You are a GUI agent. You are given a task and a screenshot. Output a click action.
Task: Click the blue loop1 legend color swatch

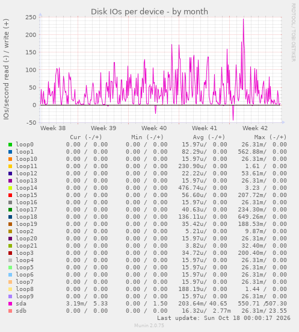pyautogui.click(x=10, y=152)
